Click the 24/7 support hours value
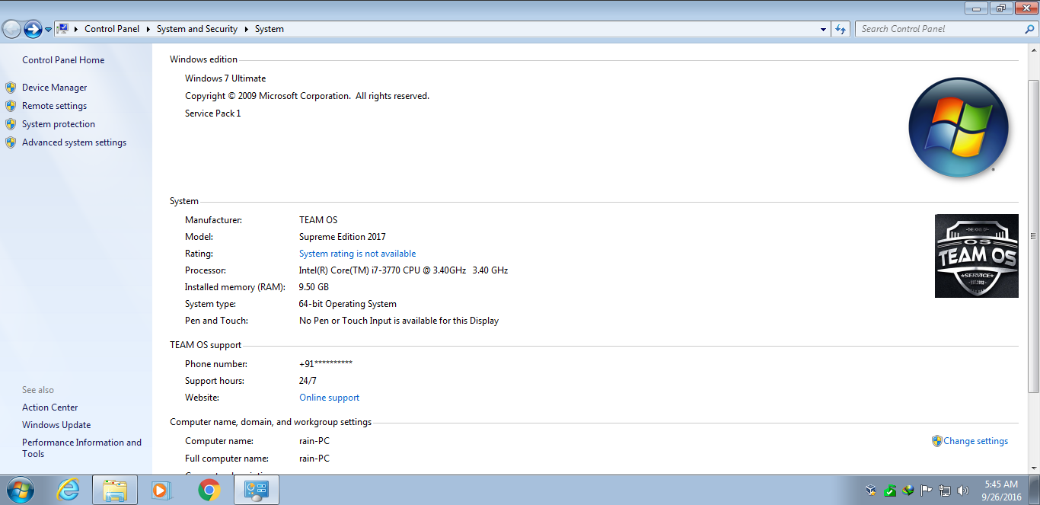This screenshot has width=1040, height=505. [x=308, y=381]
